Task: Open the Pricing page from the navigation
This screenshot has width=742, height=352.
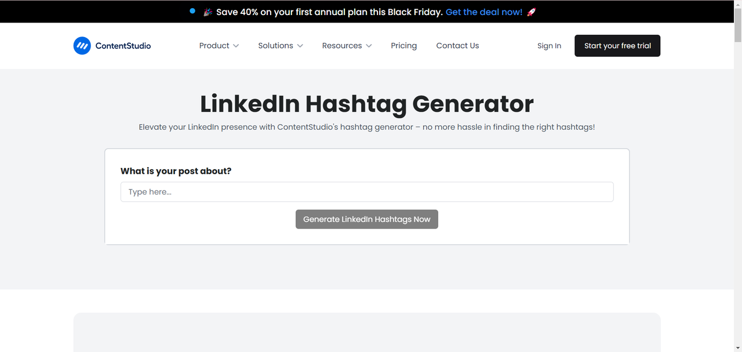Action: [x=403, y=46]
